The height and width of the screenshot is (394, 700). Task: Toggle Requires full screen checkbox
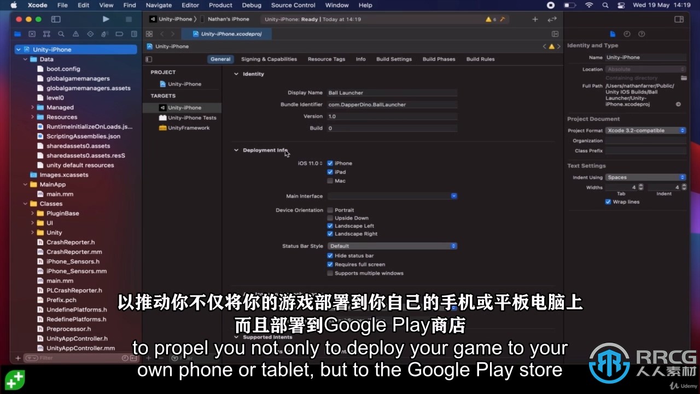[330, 264]
